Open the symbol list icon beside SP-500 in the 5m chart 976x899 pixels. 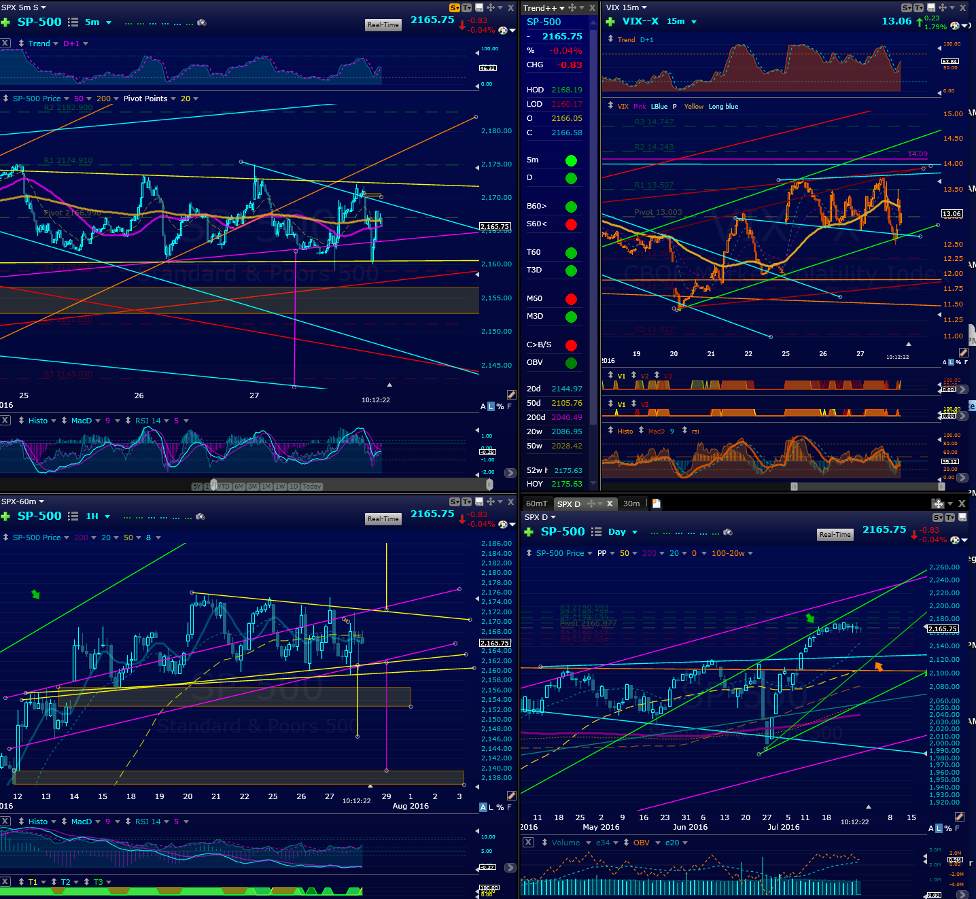pos(73,22)
